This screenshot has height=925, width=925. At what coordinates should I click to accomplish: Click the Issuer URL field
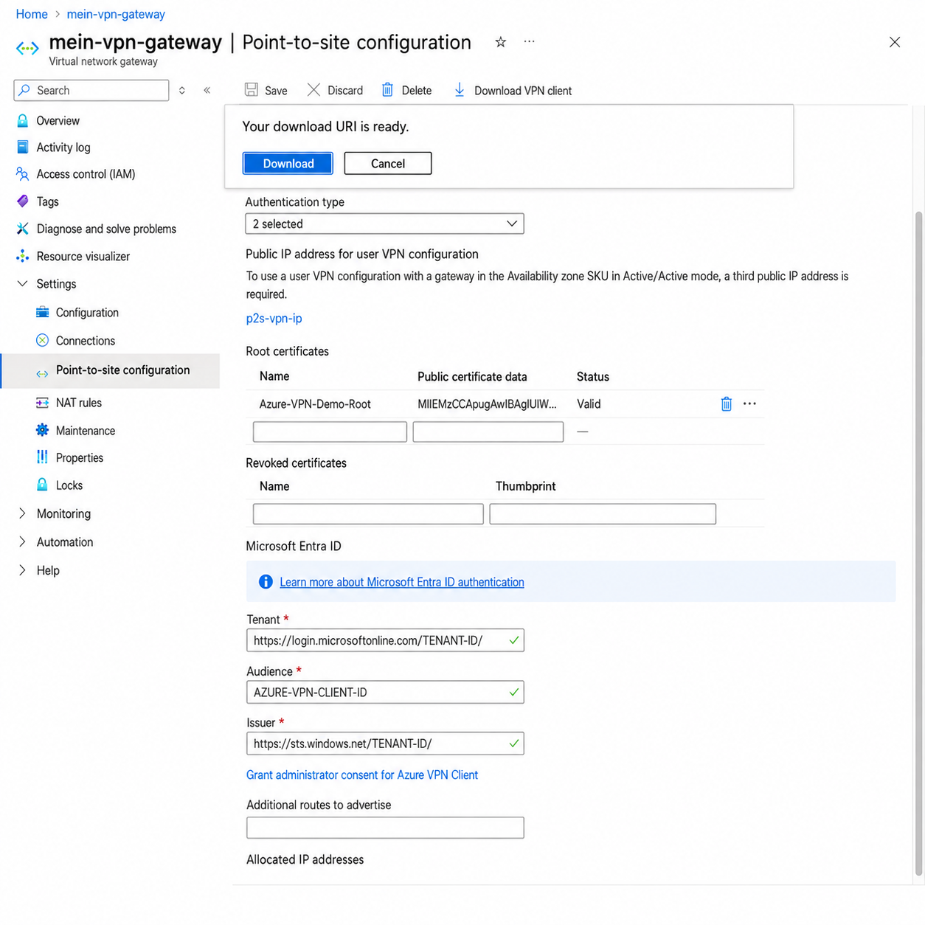[x=385, y=744]
